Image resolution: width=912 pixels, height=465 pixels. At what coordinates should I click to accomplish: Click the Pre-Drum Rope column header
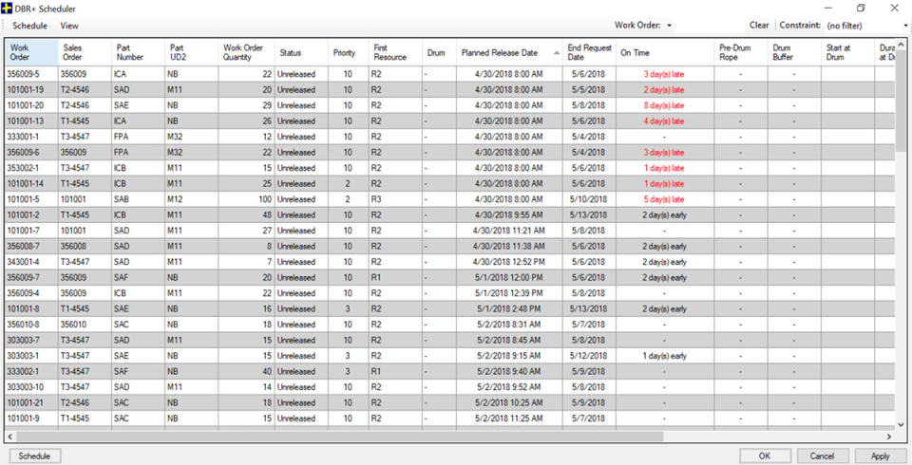[740, 52]
